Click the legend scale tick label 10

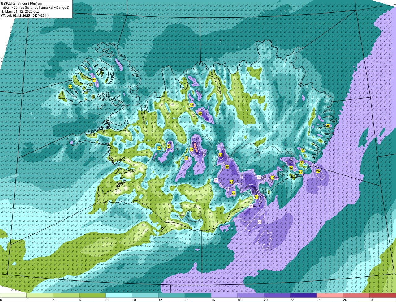point(133,300)
